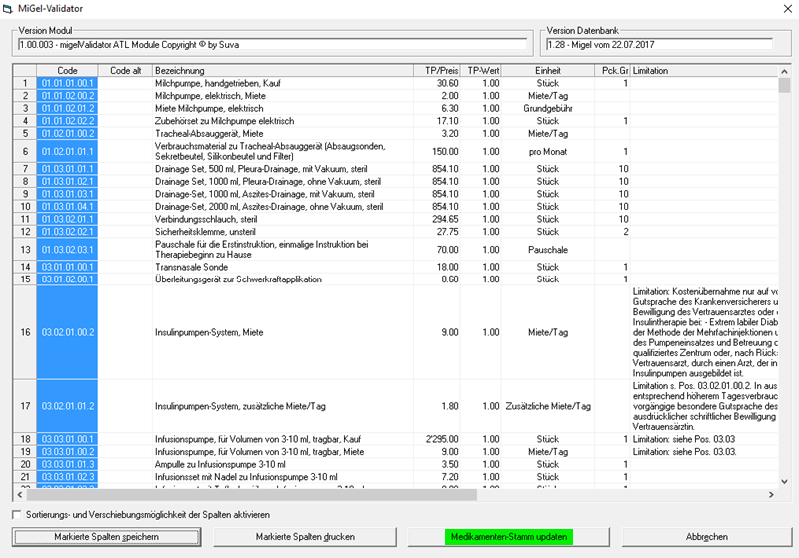The width and height of the screenshot is (799, 558).
Task: Click price cell 294.65
Action: click(x=437, y=219)
